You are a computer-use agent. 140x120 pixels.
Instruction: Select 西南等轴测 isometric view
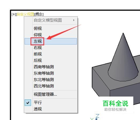[44, 67]
